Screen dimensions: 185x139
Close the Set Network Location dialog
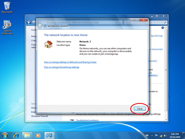140,109
